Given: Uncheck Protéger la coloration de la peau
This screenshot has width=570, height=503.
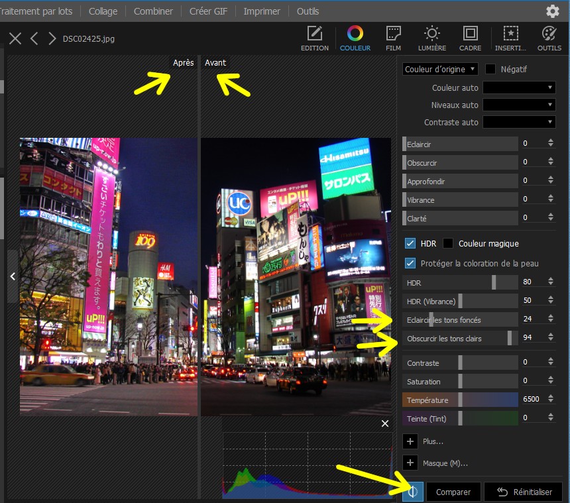Looking at the screenshot, I should [x=410, y=263].
